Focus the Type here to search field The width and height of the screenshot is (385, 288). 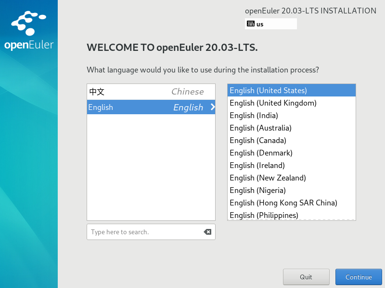coord(151,232)
